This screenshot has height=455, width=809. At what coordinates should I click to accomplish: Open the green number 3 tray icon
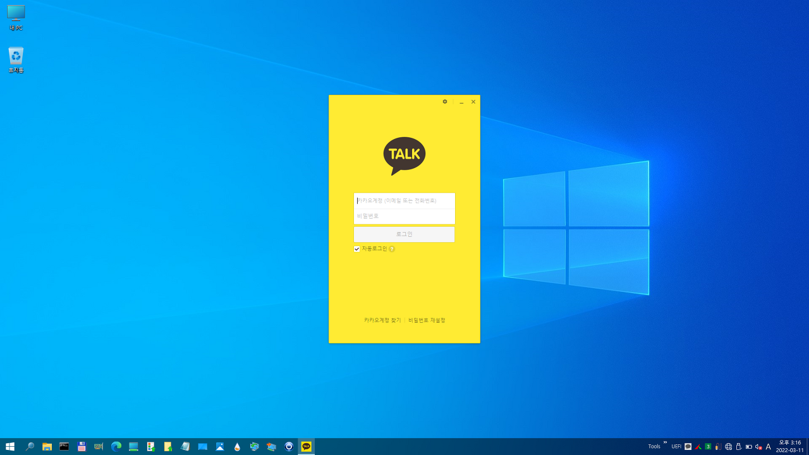[x=709, y=446]
